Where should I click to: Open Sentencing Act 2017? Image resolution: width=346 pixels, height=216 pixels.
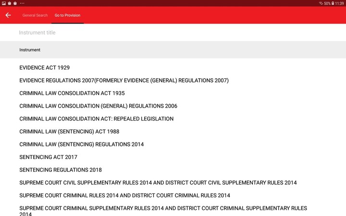(48, 157)
